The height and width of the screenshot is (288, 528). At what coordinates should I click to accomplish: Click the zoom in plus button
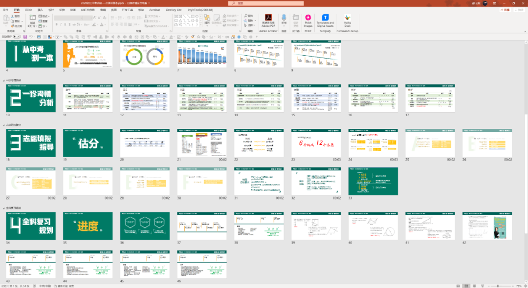click(x=513, y=286)
